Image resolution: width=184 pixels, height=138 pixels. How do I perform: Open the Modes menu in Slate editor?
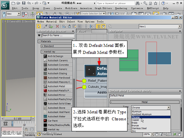click(41, 22)
